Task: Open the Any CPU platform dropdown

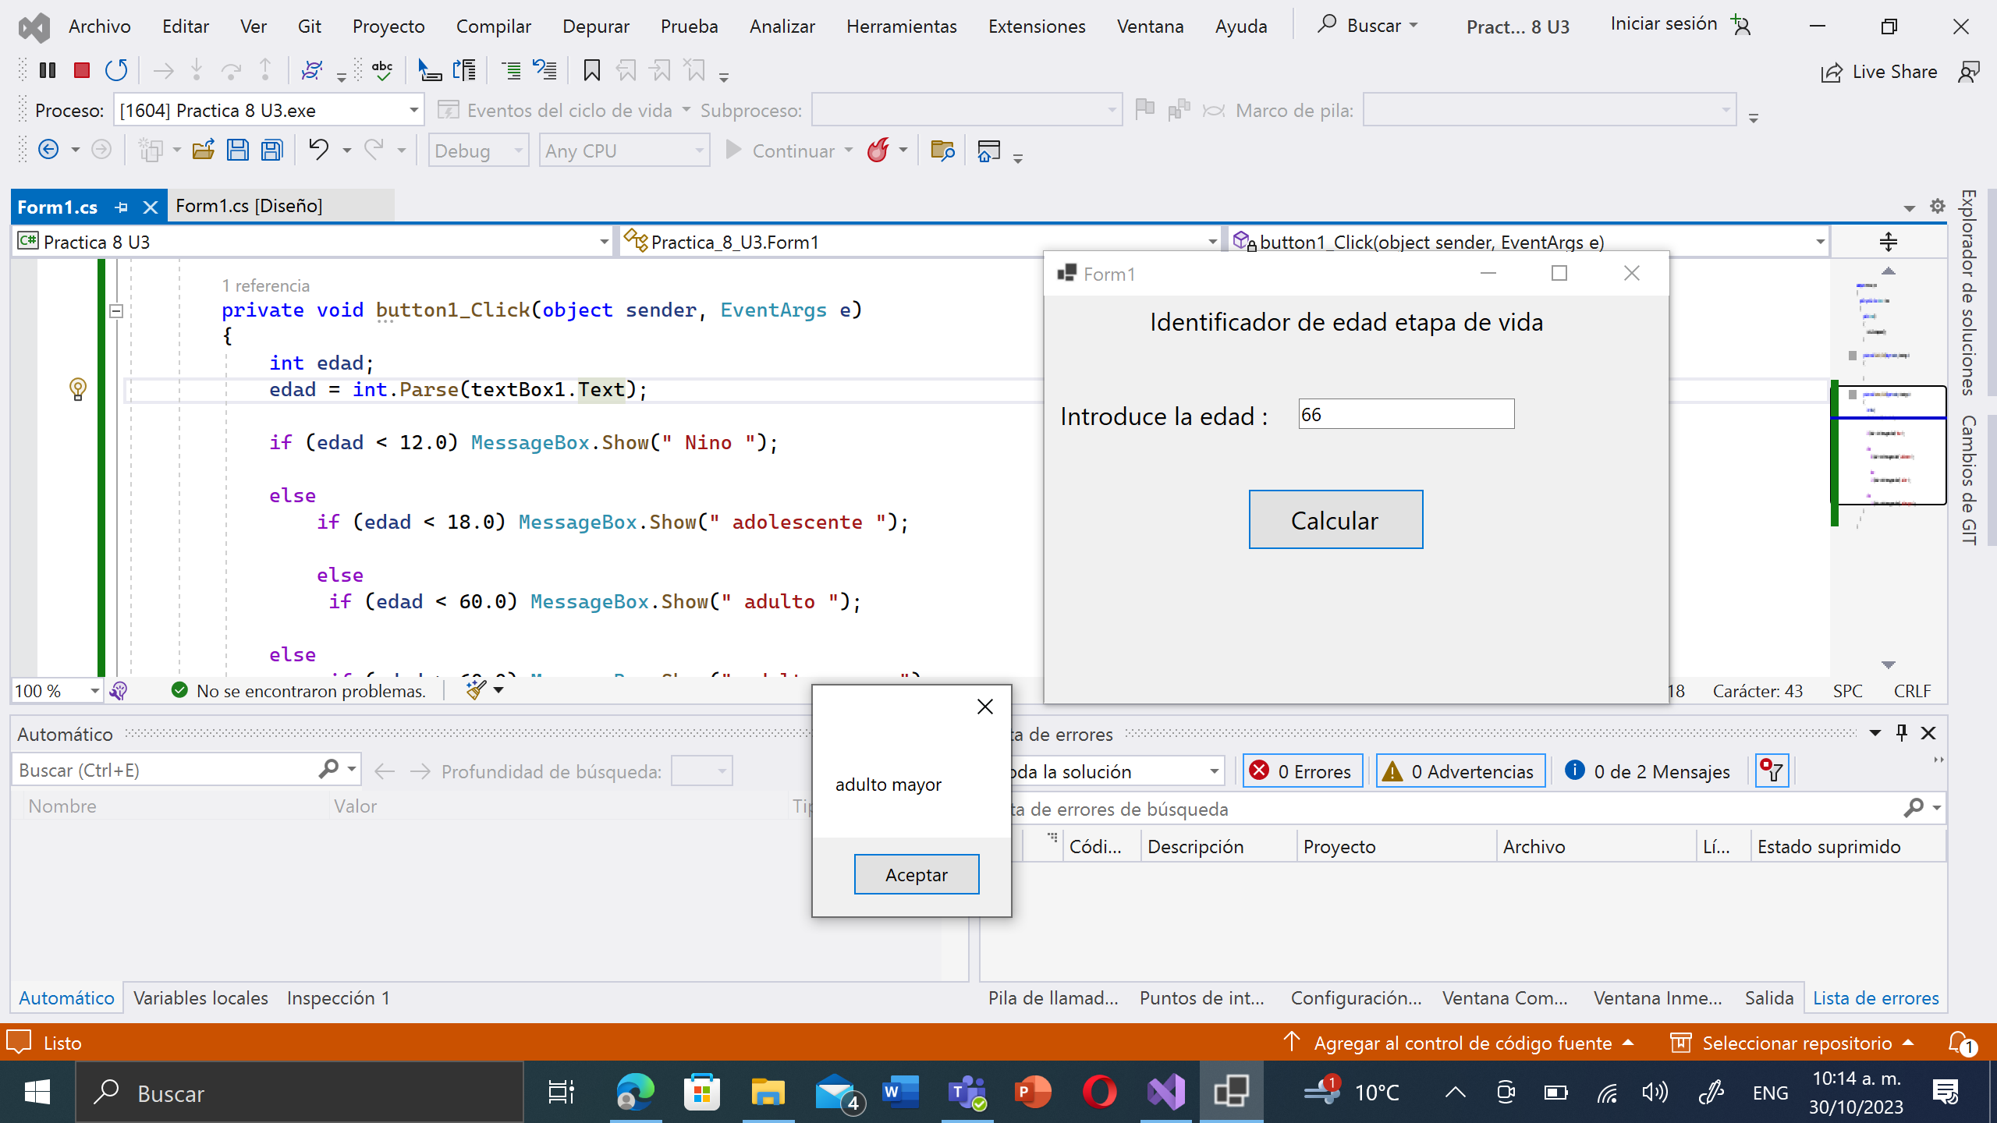Action: [x=699, y=150]
